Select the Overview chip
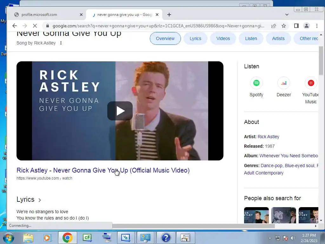Viewport: 325px width, 244px height. (x=165, y=38)
